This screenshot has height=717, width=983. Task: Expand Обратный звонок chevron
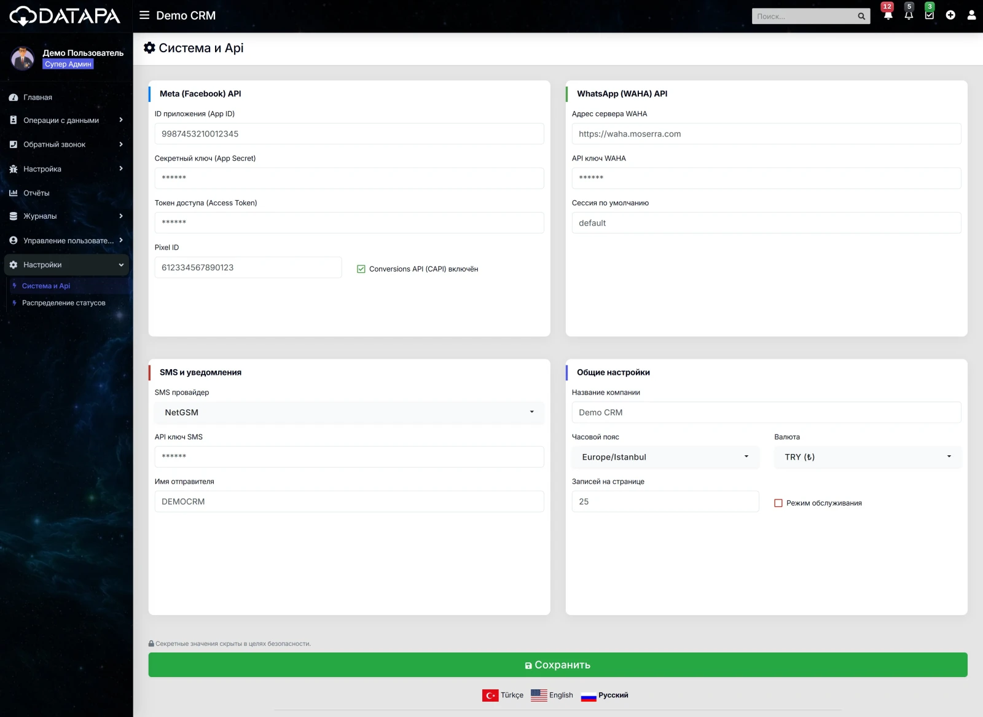point(121,144)
